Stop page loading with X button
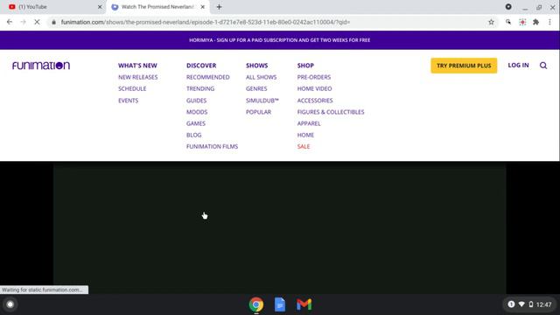Viewport: 560px width, 315px height. click(37, 22)
